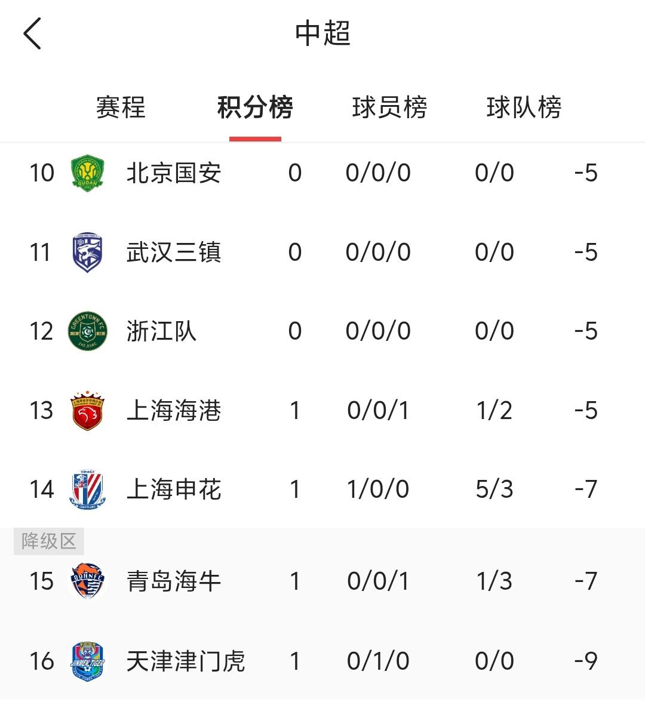Select the 积分榜 tab

click(256, 107)
